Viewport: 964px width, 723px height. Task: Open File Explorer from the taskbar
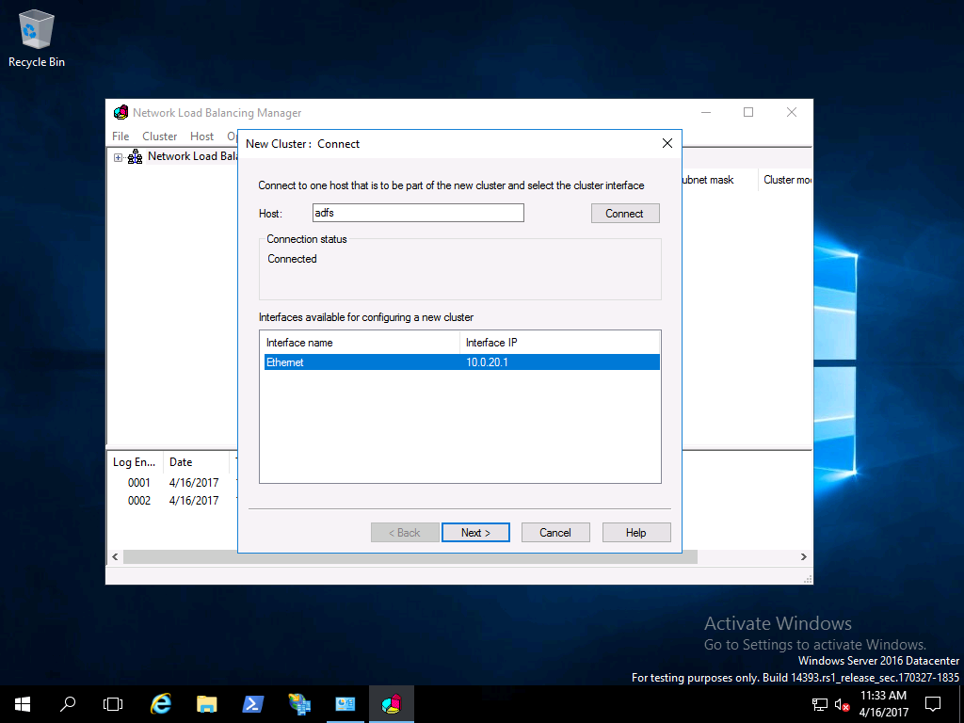coord(207,703)
